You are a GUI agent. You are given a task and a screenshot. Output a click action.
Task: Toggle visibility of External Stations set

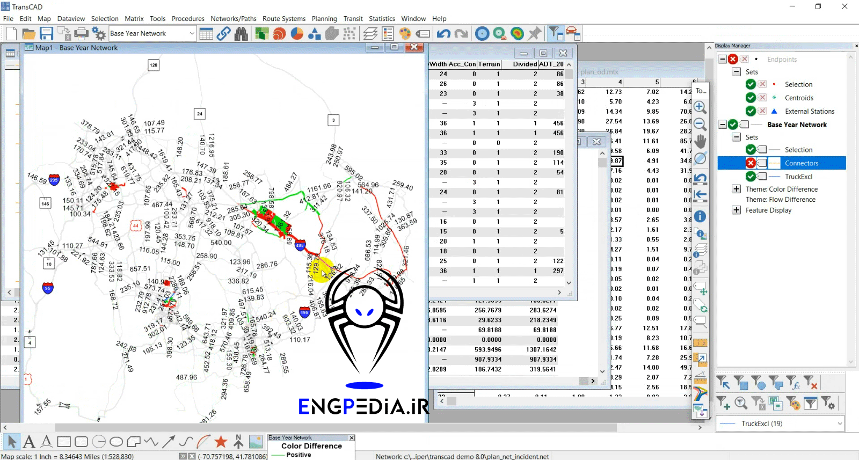(751, 111)
